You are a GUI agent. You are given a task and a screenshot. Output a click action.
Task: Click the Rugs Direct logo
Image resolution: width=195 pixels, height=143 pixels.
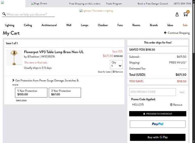click(x=39, y=3)
